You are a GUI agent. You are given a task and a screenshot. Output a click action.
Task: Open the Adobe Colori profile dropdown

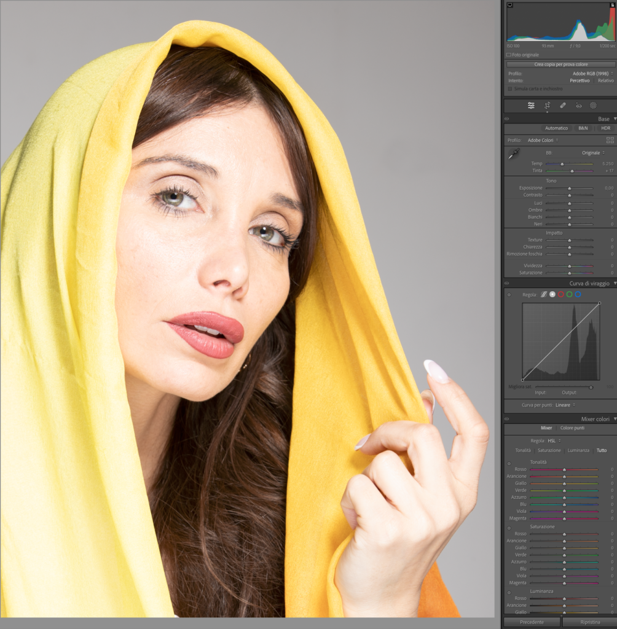coord(543,140)
